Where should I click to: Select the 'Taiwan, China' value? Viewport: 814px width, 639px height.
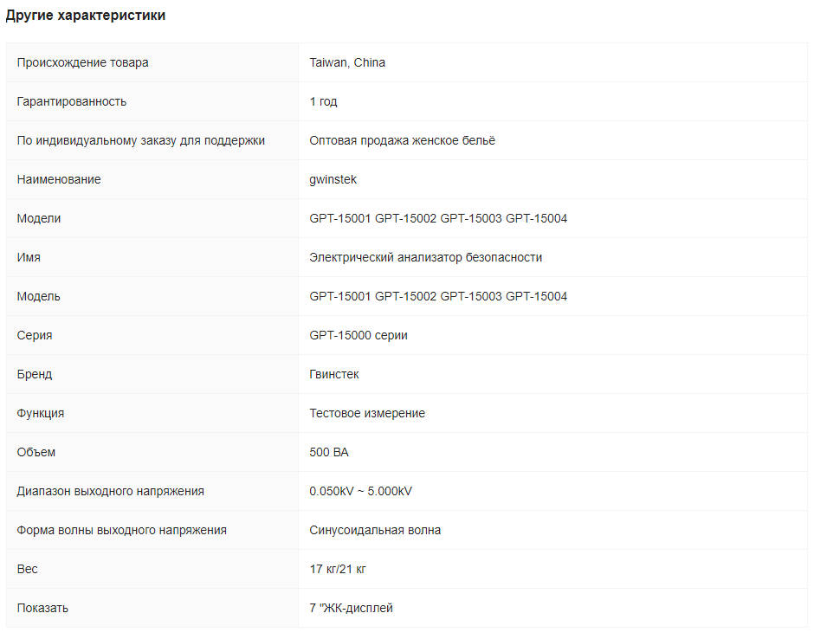tap(347, 62)
